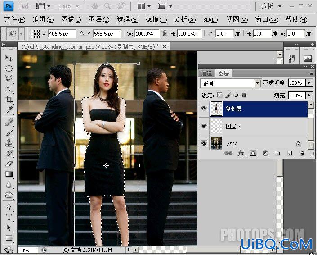
Task: Click the link layers icon
Action: (228, 153)
